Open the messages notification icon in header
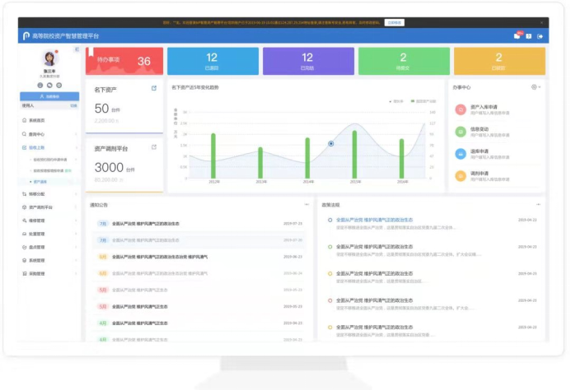This screenshot has width=571, height=390. point(517,36)
